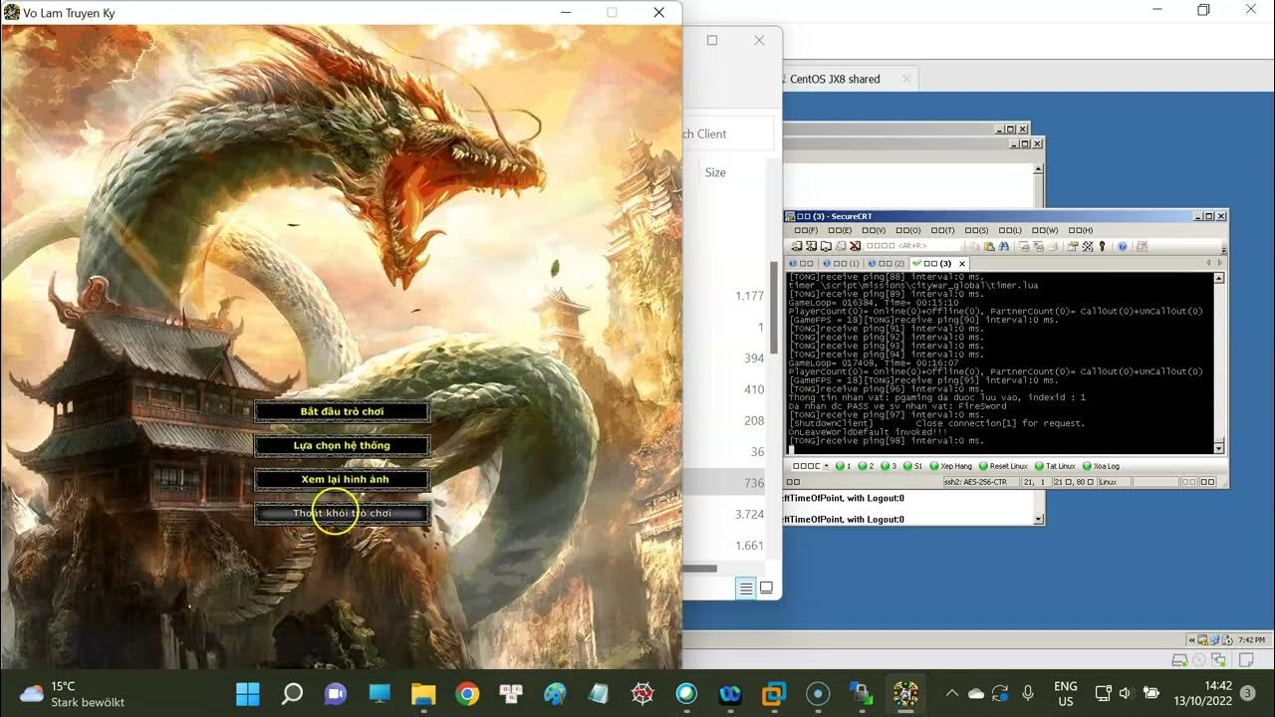The width and height of the screenshot is (1275, 717).
Task: Click tab scroll right arrow in SecureCRT
Action: [1220, 263]
